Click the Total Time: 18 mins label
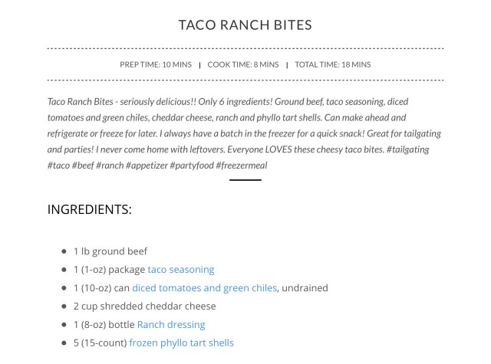The height and width of the screenshot is (364, 491). coord(332,65)
